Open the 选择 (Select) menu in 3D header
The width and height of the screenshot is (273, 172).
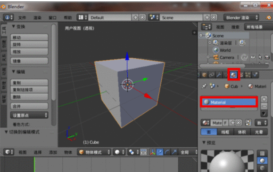pyautogui.click(x=38, y=152)
